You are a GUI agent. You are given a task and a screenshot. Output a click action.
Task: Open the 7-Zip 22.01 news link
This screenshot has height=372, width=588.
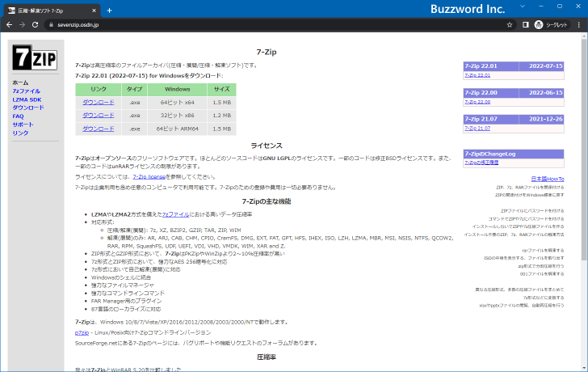tap(477, 75)
